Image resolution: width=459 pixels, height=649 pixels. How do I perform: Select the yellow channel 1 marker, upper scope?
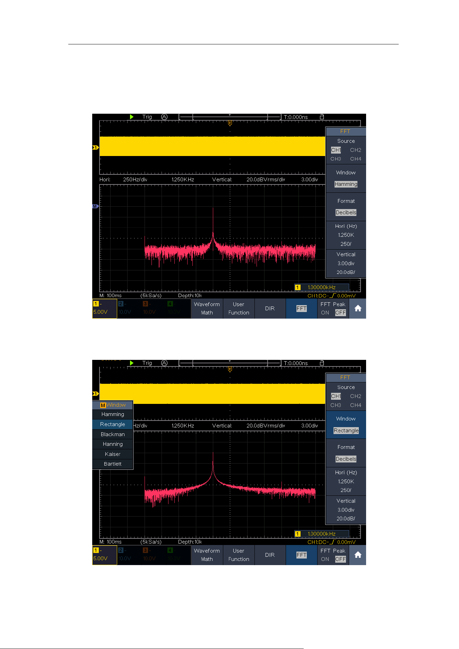(x=96, y=148)
